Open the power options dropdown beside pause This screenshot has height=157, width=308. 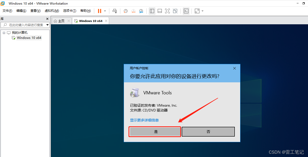point(105,11)
